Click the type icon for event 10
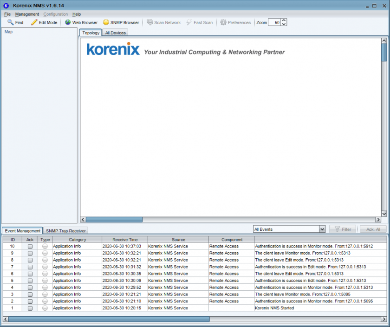This screenshot has width=390, height=327. [45, 246]
